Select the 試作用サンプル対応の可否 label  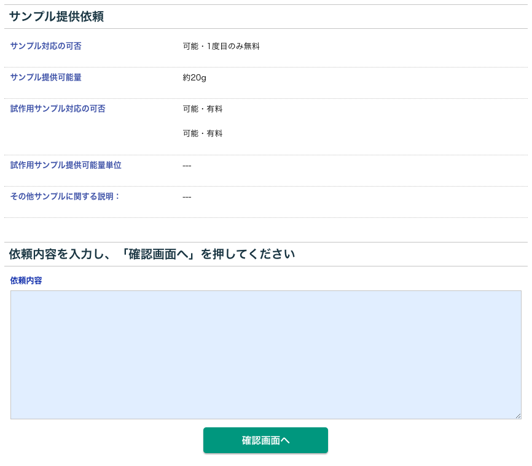pyautogui.click(x=58, y=109)
